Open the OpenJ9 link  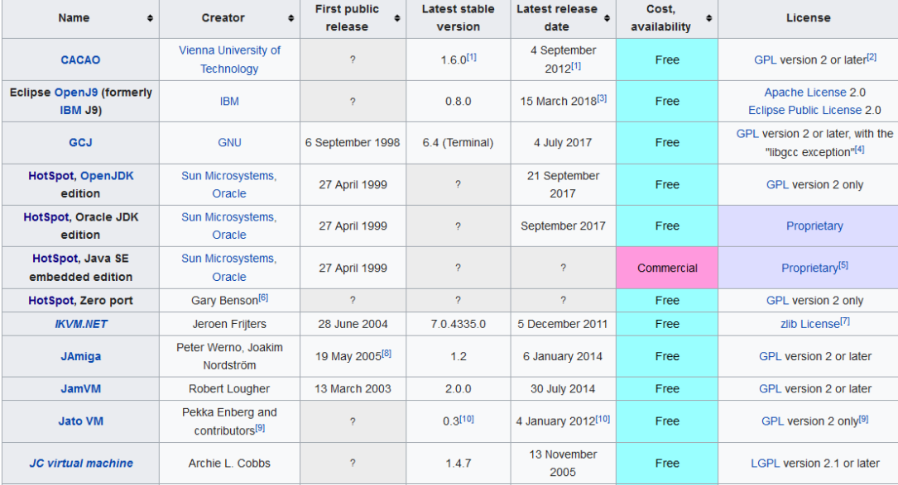click(75, 92)
